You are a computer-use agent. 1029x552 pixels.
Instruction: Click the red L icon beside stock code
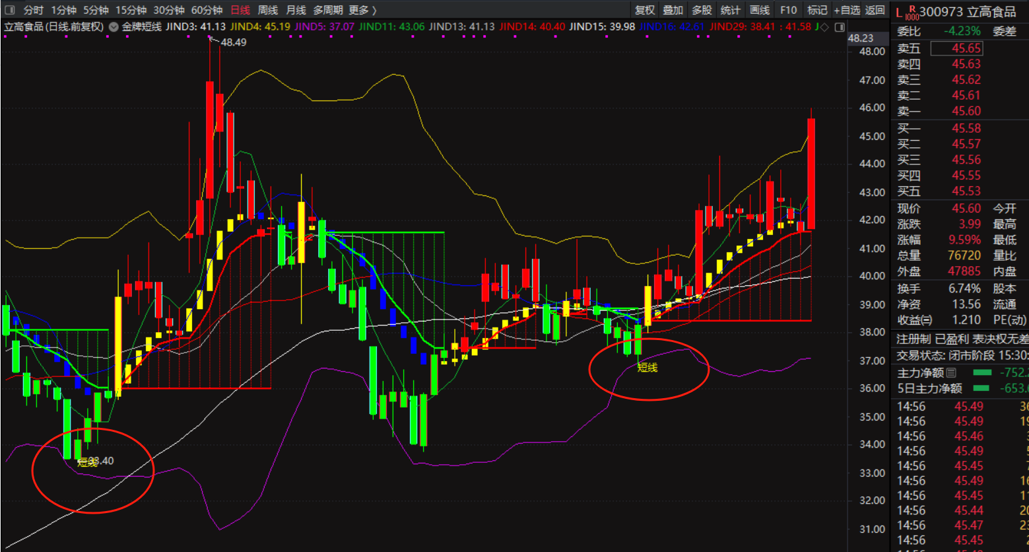pyautogui.click(x=898, y=12)
